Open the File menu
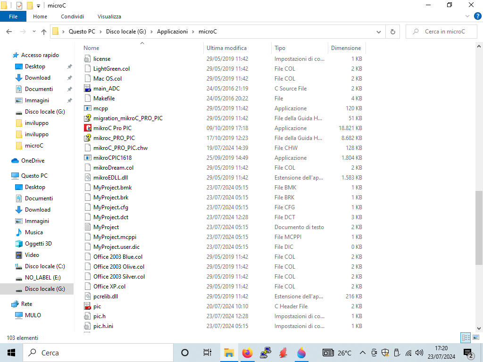Viewport: 483px width, 362px height. pyautogui.click(x=13, y=16)
